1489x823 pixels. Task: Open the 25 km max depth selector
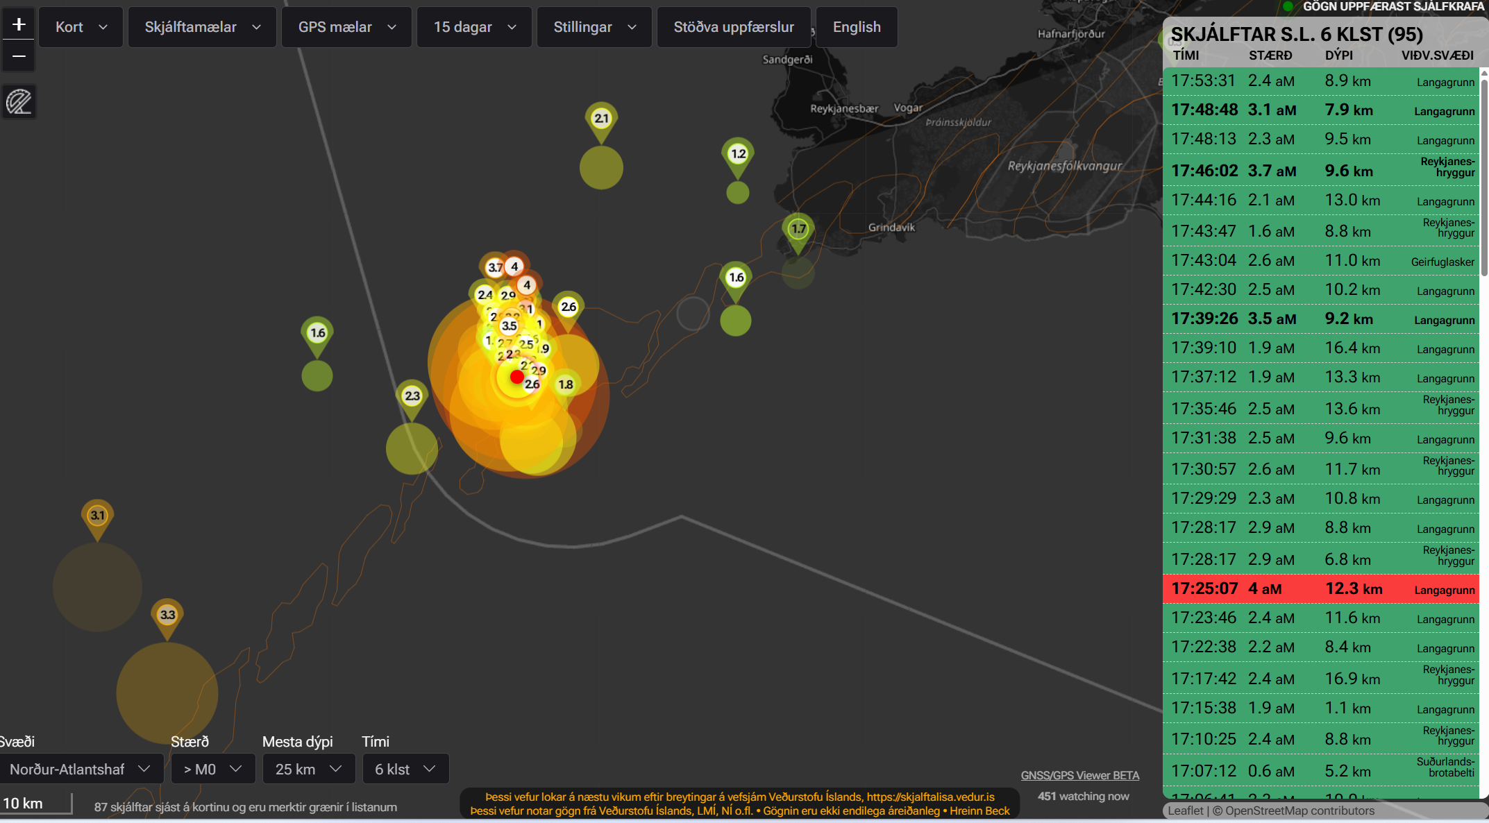pyautogui.click(x=308, y=769)
